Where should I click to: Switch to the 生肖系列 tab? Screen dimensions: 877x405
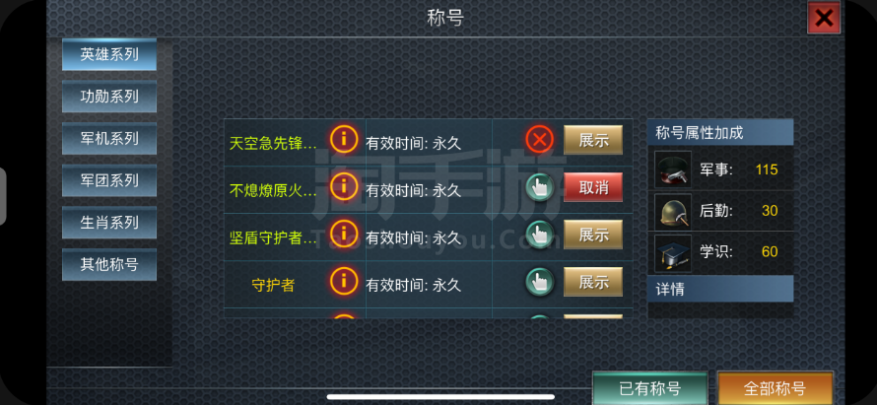[x=109, y=222]
